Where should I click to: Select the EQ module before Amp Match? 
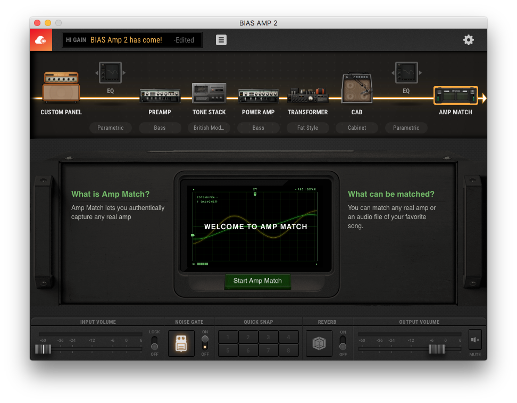[406, 73]
